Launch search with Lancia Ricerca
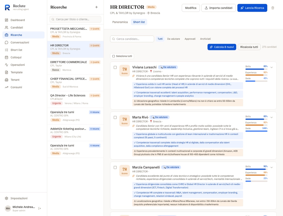Image resolution: width=283 pixels, height=216 pixels. click(252, 8)
